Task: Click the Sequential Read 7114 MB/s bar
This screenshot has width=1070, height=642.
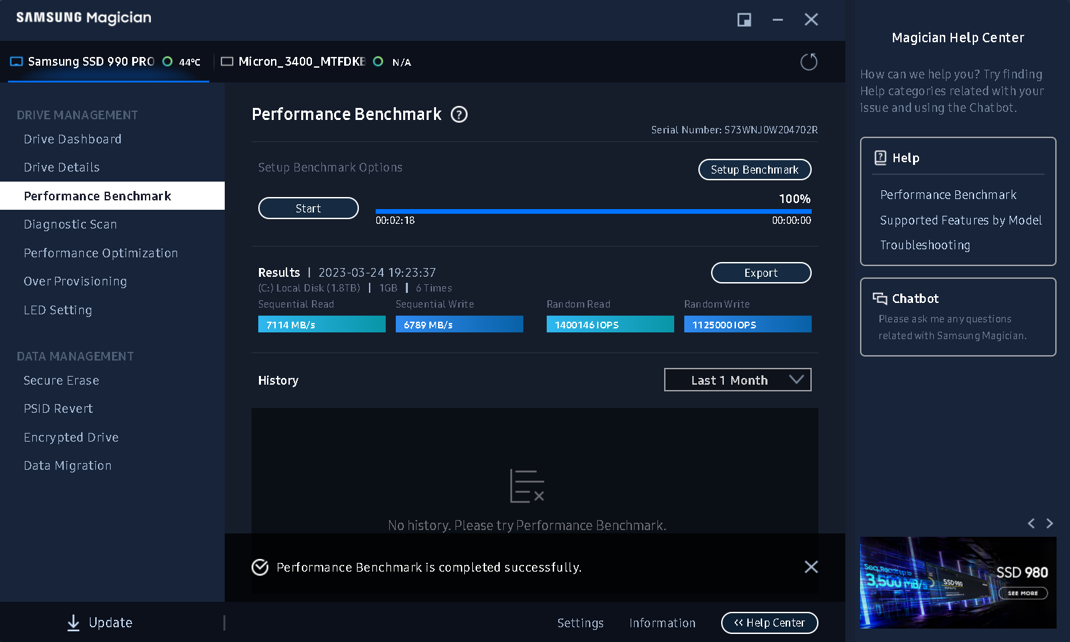Action: tap(322, 324)
